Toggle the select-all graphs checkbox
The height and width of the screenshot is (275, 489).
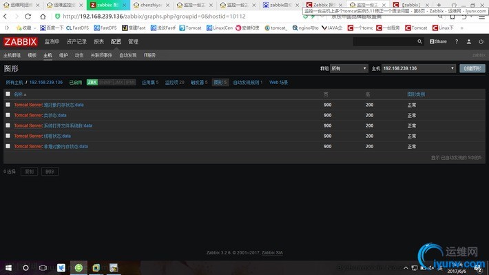8,94
